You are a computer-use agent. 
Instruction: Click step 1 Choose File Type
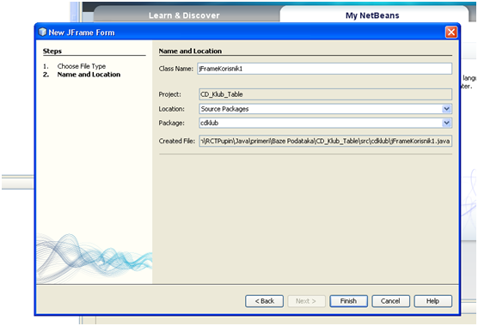click(x=82, y=66)
